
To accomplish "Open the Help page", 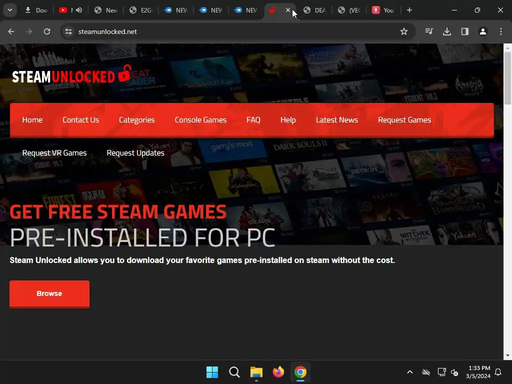I will point(288,120).
